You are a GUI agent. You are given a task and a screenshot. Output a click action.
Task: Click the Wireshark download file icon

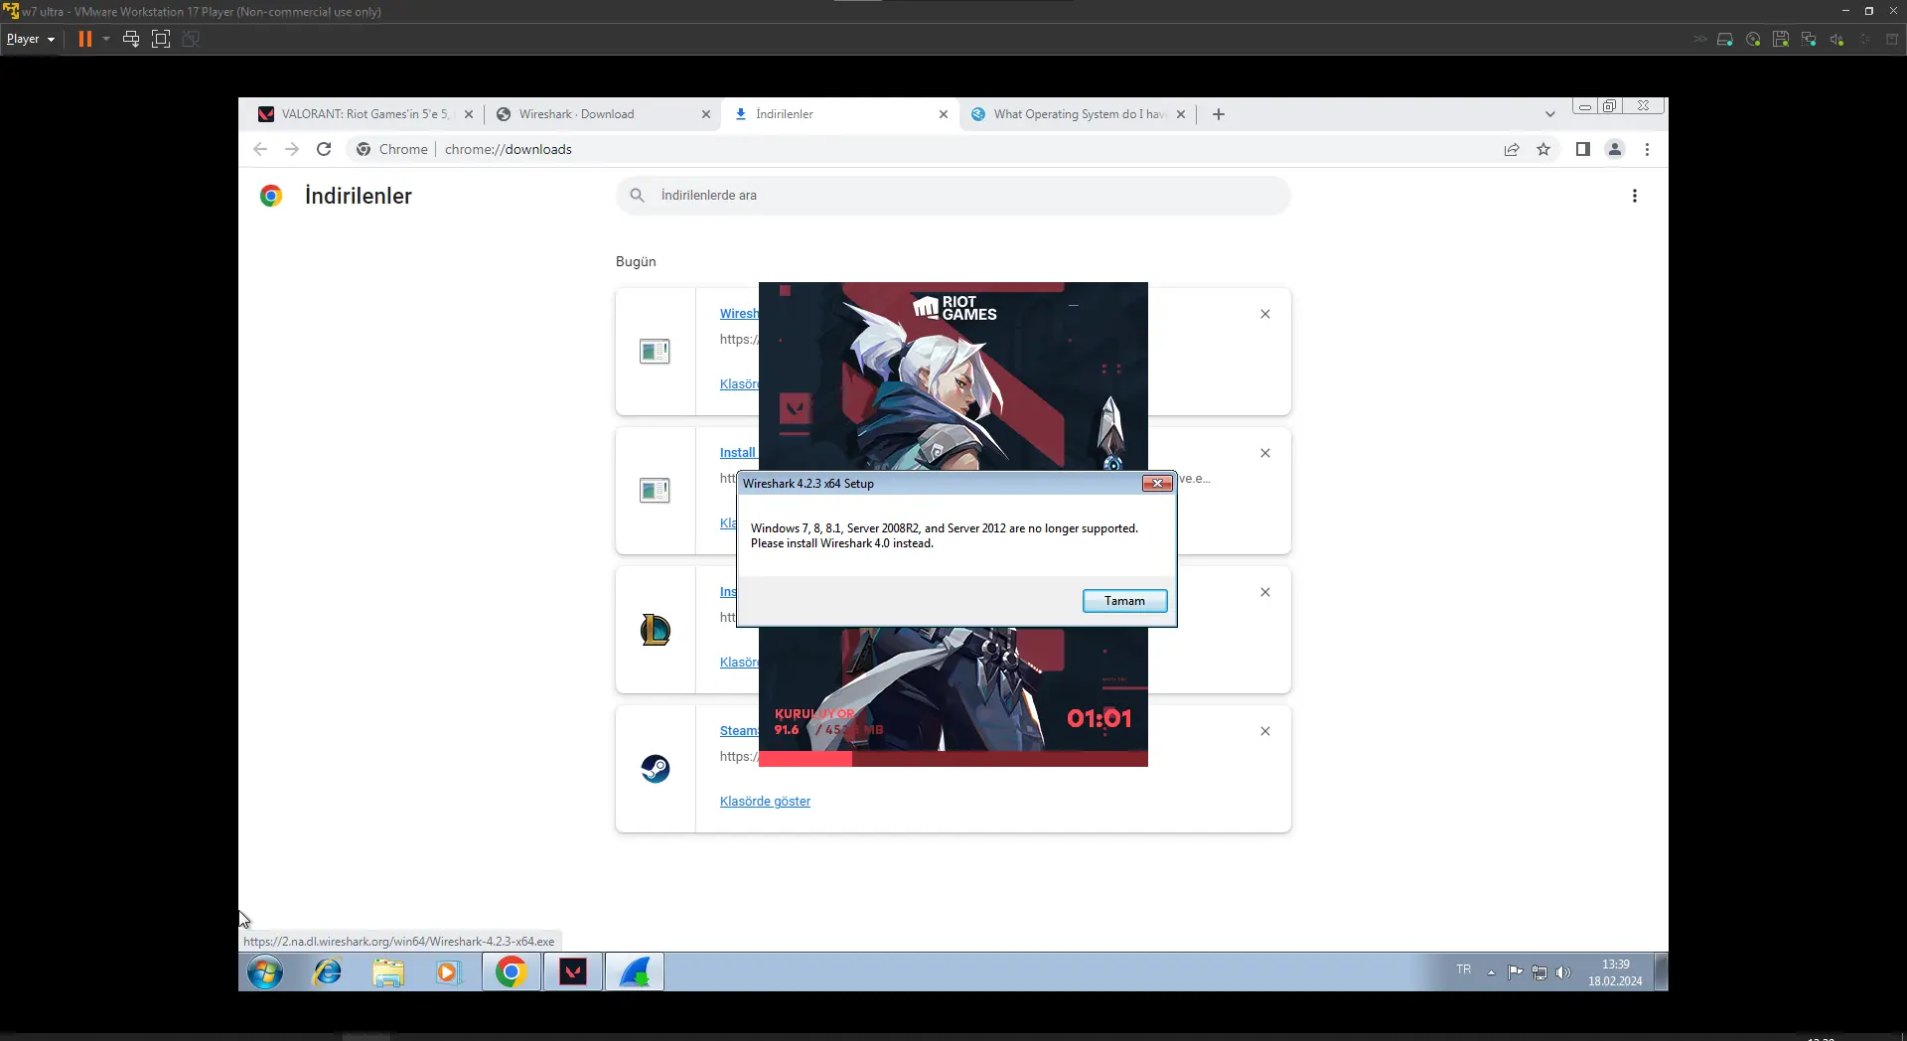click(655, 352)
